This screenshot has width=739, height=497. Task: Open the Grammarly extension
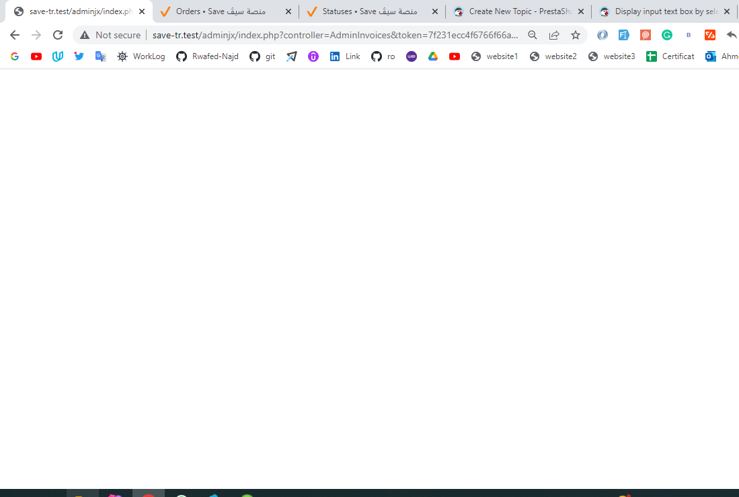point(667,35)
